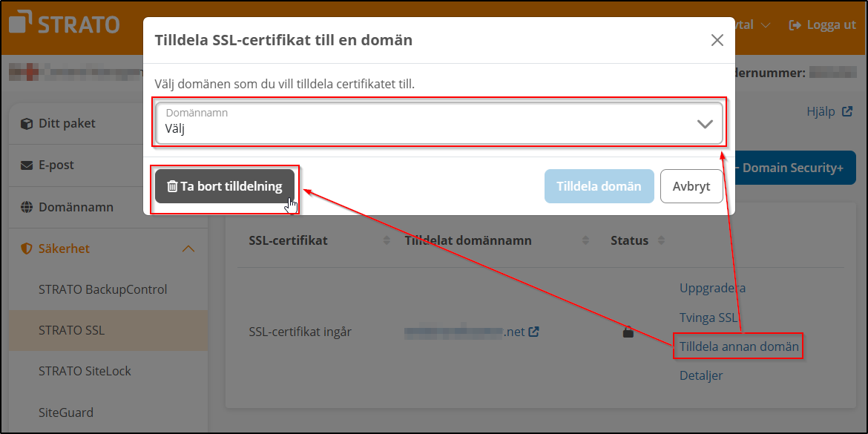
Task: Toggle sorting on Tilldelat domännamn column
Action: point(585,240)
